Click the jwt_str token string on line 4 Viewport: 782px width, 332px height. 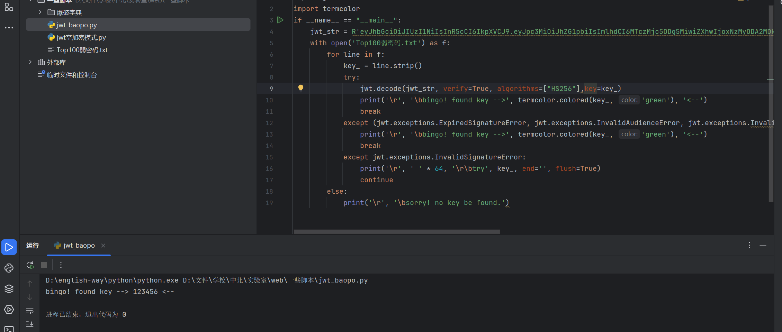[x=563, y=31]
